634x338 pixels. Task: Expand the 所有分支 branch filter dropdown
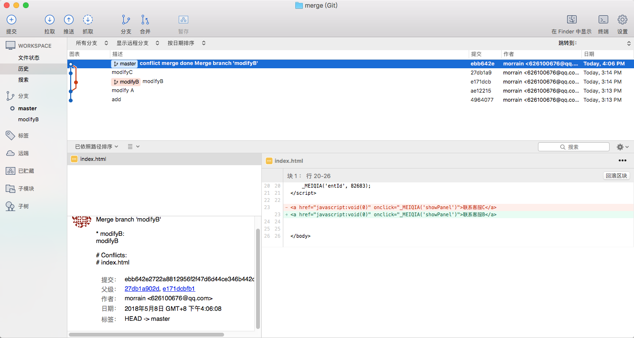(x=92, y=43)
